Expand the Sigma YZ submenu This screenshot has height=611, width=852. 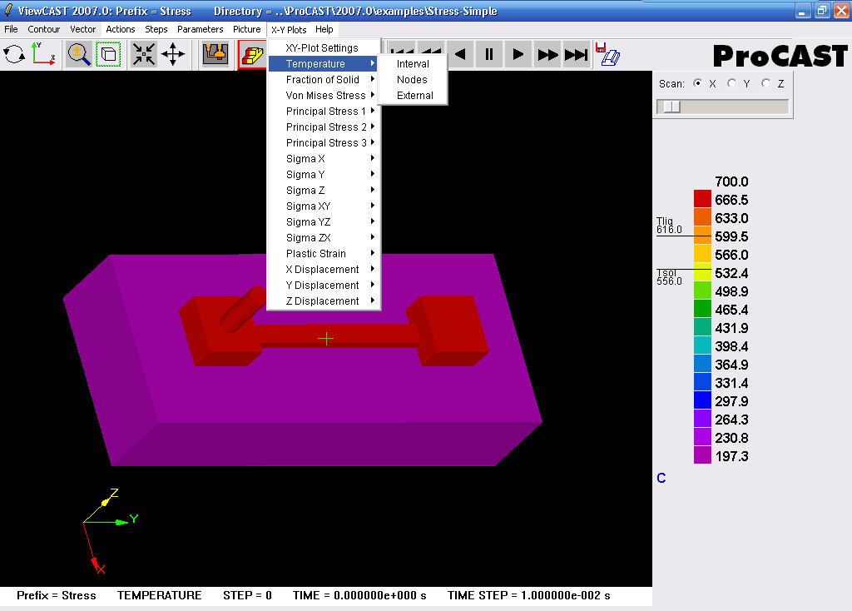pos(324,221)
